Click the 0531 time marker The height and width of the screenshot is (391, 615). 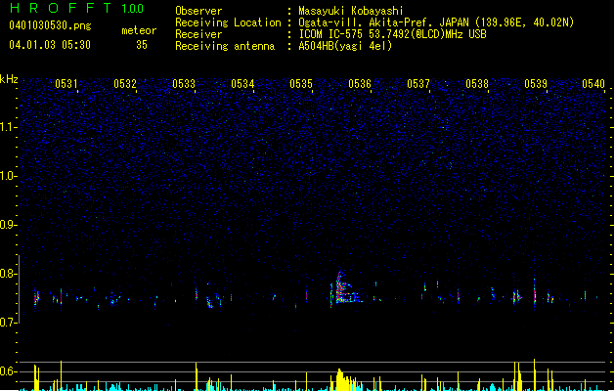(x=66, y=84)
